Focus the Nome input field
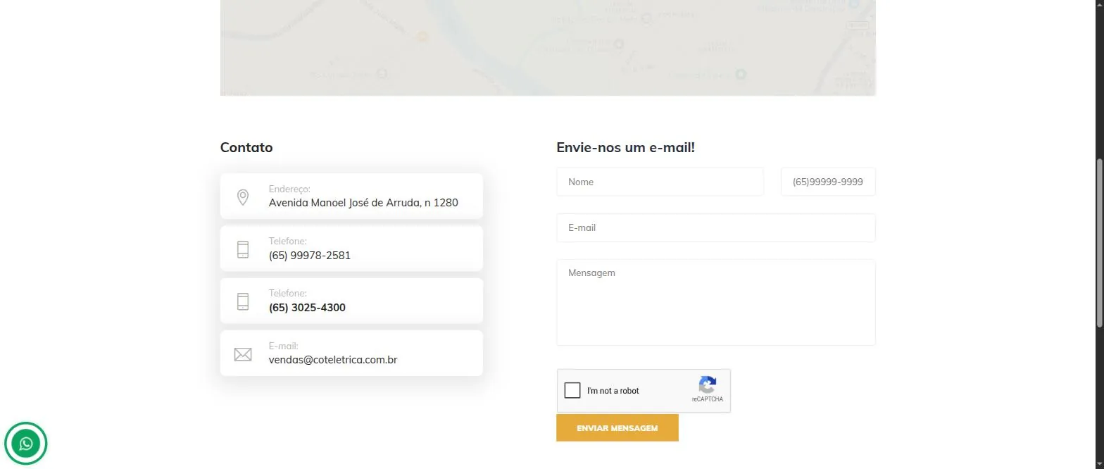Screen dimensions: 1104x469 660,182
